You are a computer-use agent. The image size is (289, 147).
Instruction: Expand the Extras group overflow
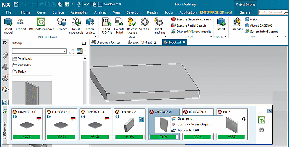point(165,37)
